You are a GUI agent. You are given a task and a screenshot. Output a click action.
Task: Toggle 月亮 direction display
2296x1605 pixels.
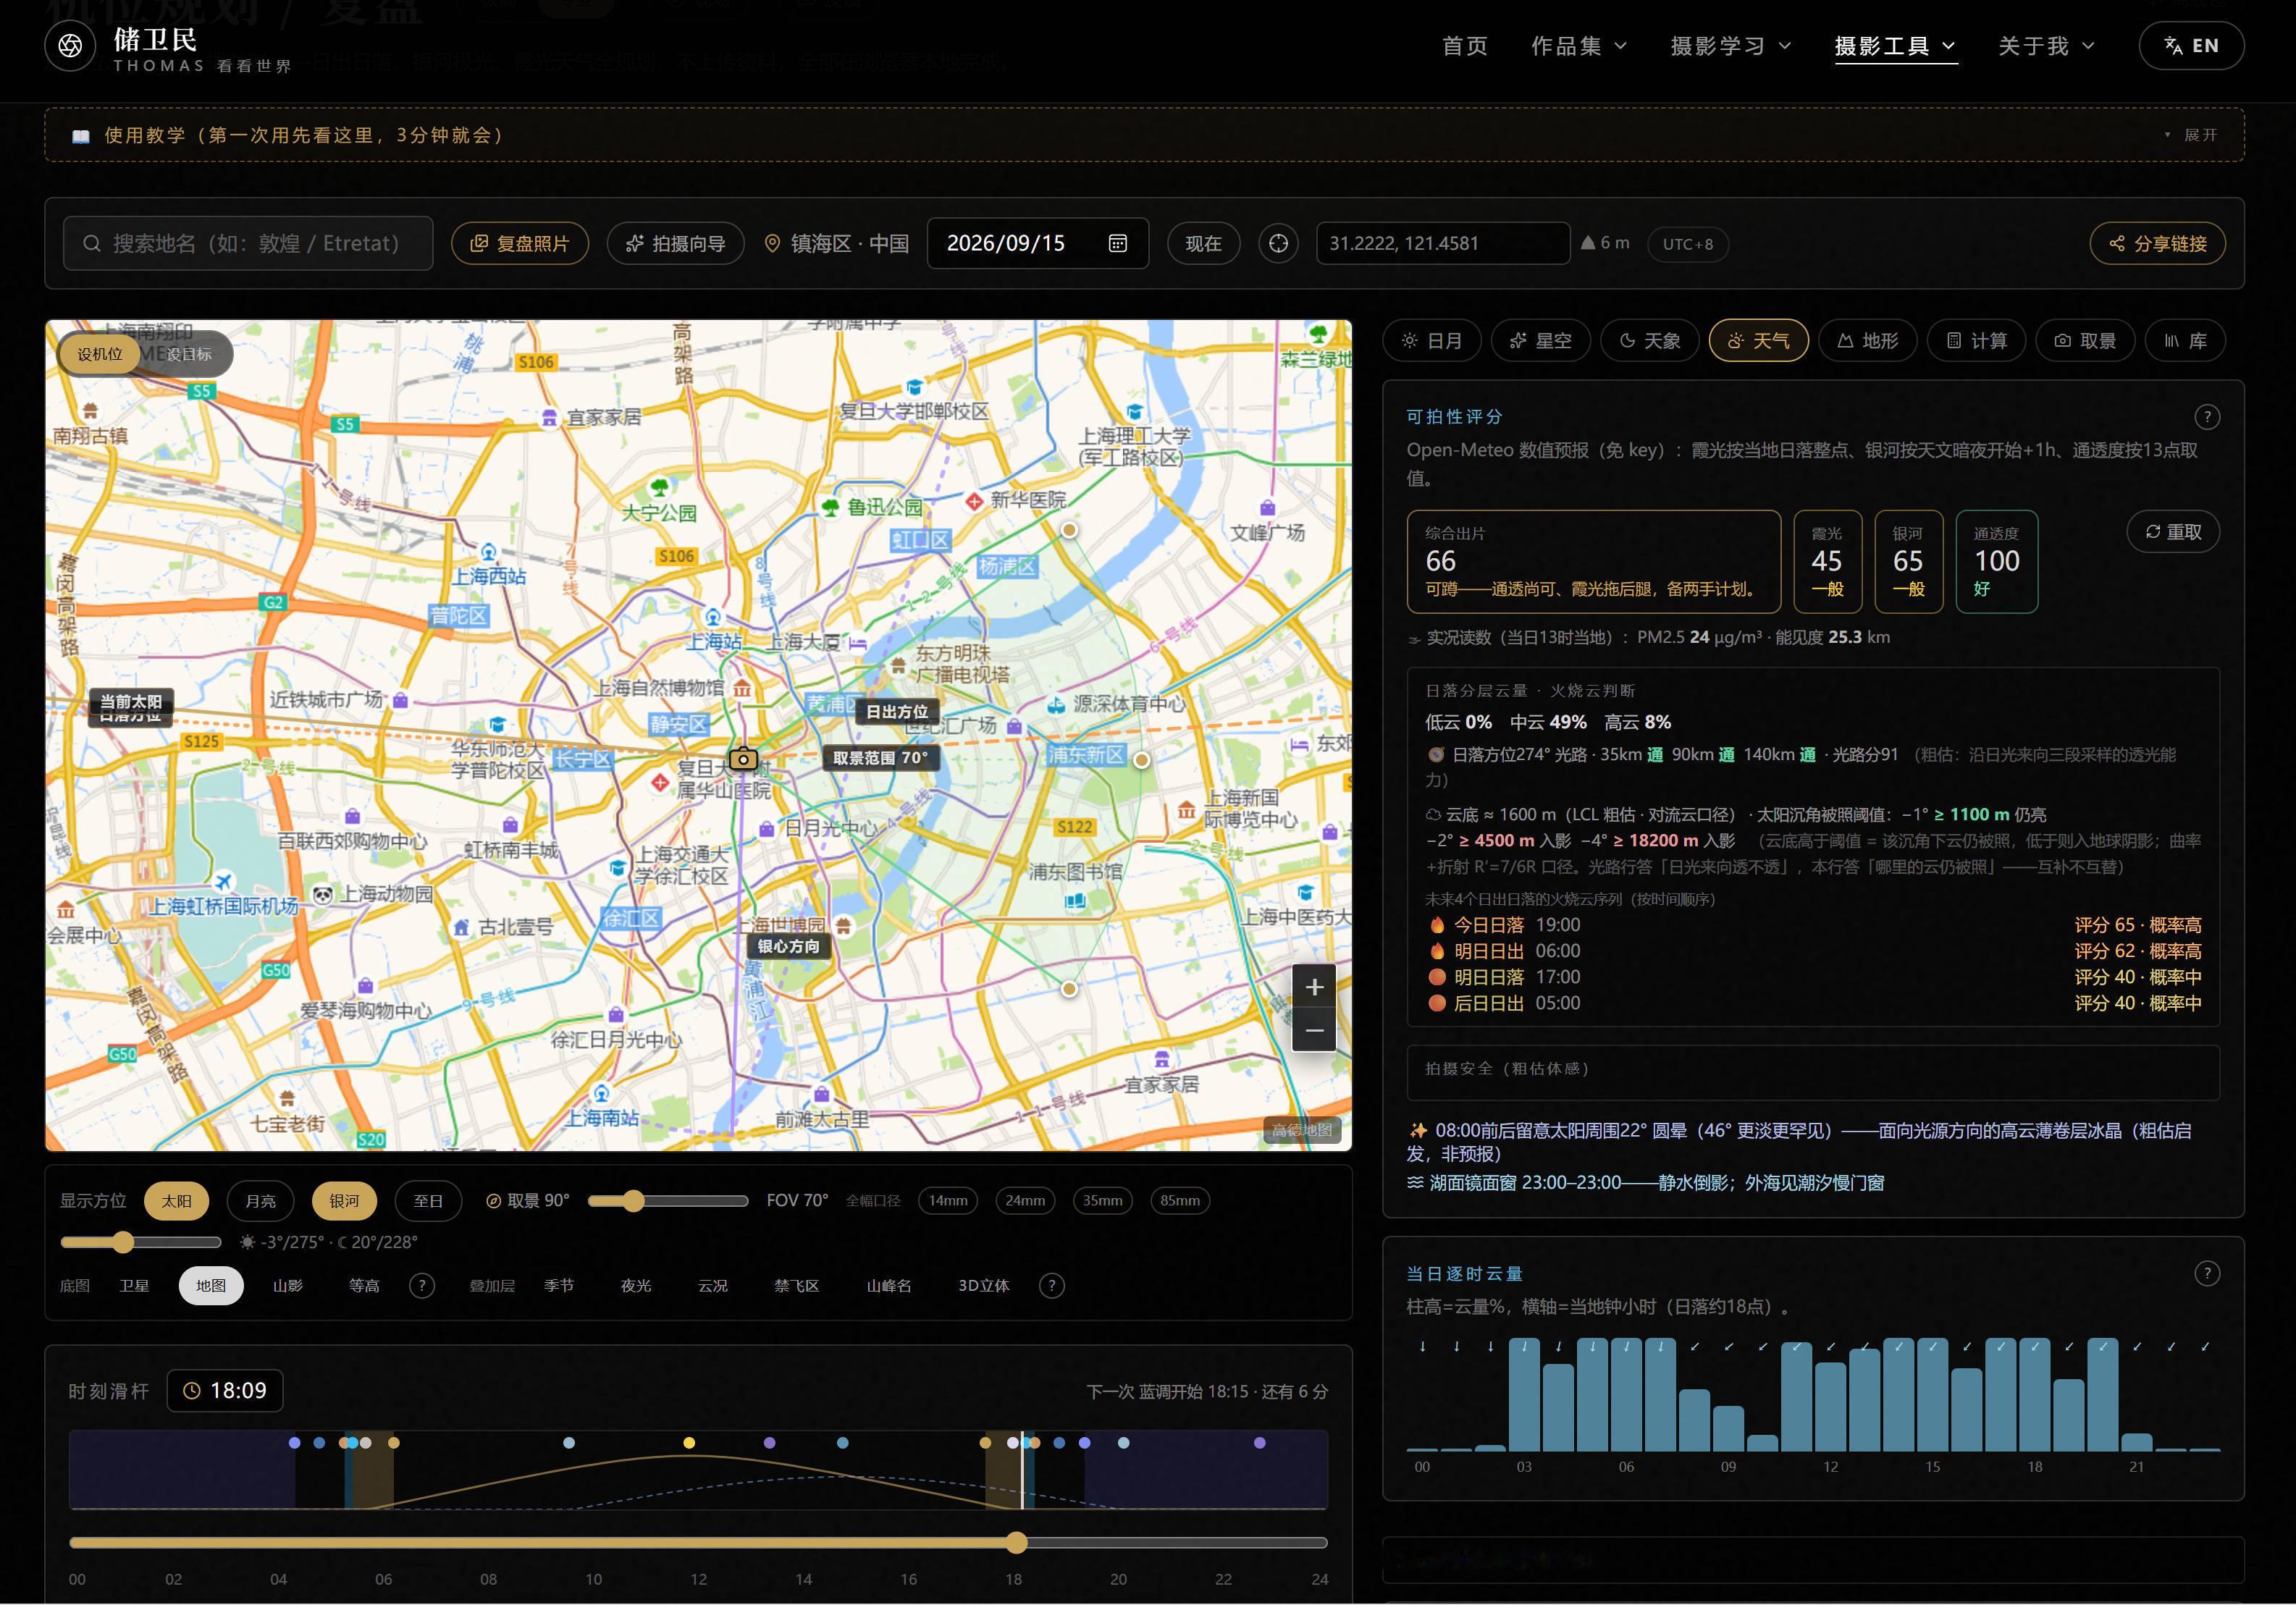(260, 1201)
